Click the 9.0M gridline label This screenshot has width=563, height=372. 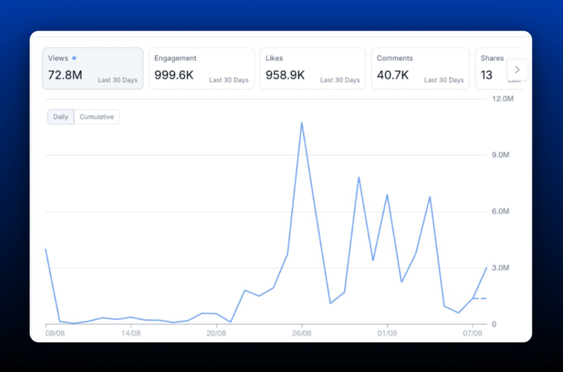click(x=500, y=155)
